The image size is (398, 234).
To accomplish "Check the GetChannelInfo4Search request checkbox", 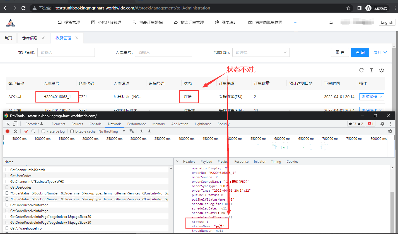I will click(x=7, y=170).
